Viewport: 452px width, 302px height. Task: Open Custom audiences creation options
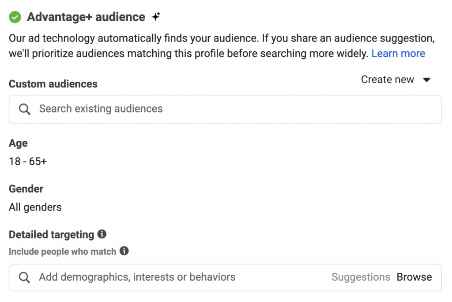387,79
